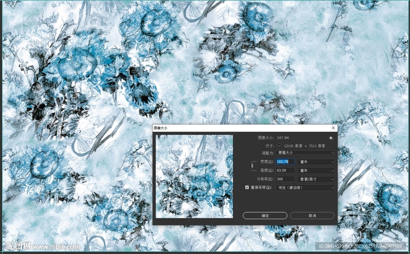This screenshot has height=254, width=410.
Task: Close the 图像大小 dialog window
Action: click(333, 128)
